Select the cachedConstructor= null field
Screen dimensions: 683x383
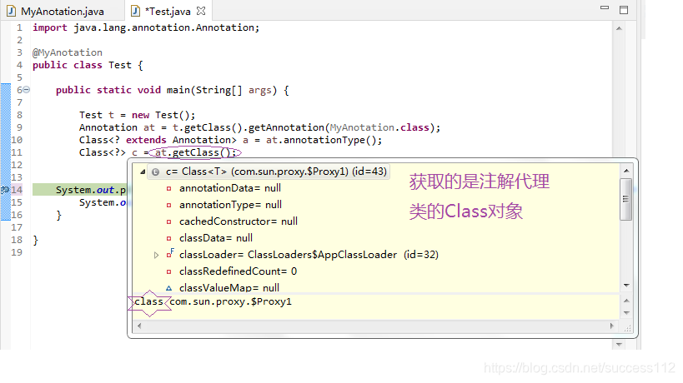click(239, 221)
